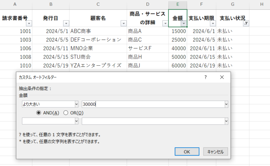Select column E header
The width and height of the screenshot is (270, 166).
click(178, 4)
